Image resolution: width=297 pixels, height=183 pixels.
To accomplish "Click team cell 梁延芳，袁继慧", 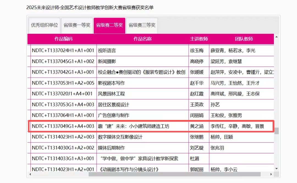I will point(226,61).
